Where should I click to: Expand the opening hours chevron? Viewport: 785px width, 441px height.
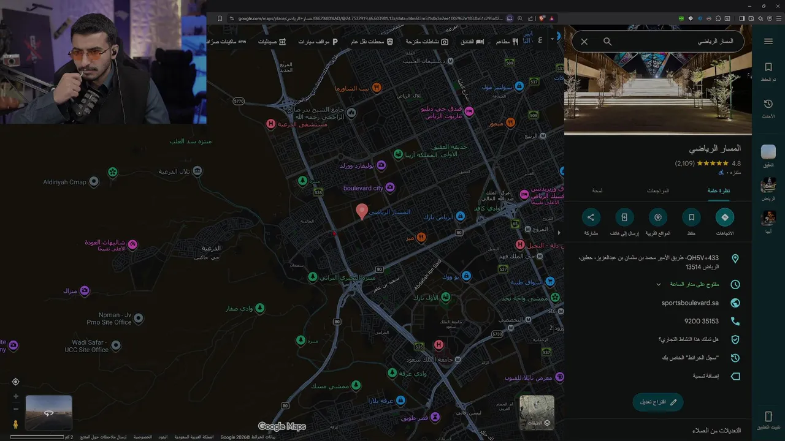coord(659,284)
